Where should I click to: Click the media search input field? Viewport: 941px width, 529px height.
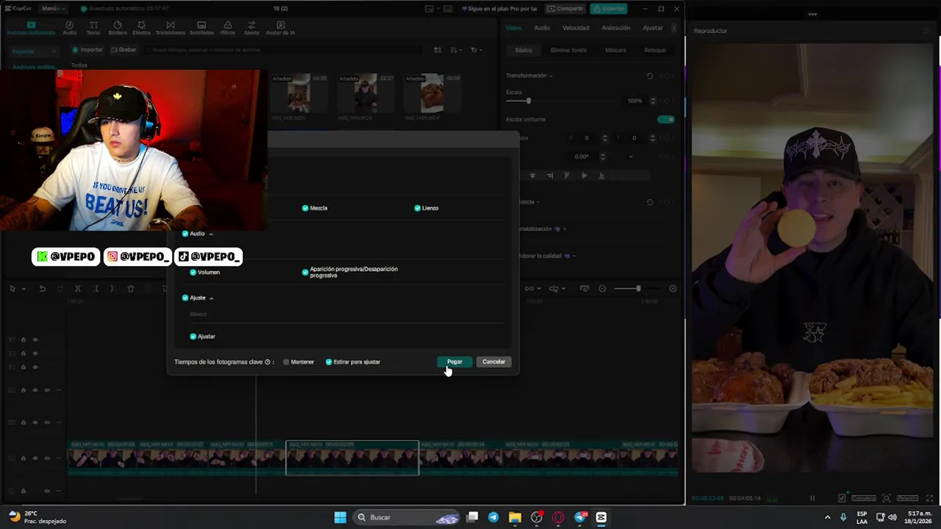click(x=283, y=50)
